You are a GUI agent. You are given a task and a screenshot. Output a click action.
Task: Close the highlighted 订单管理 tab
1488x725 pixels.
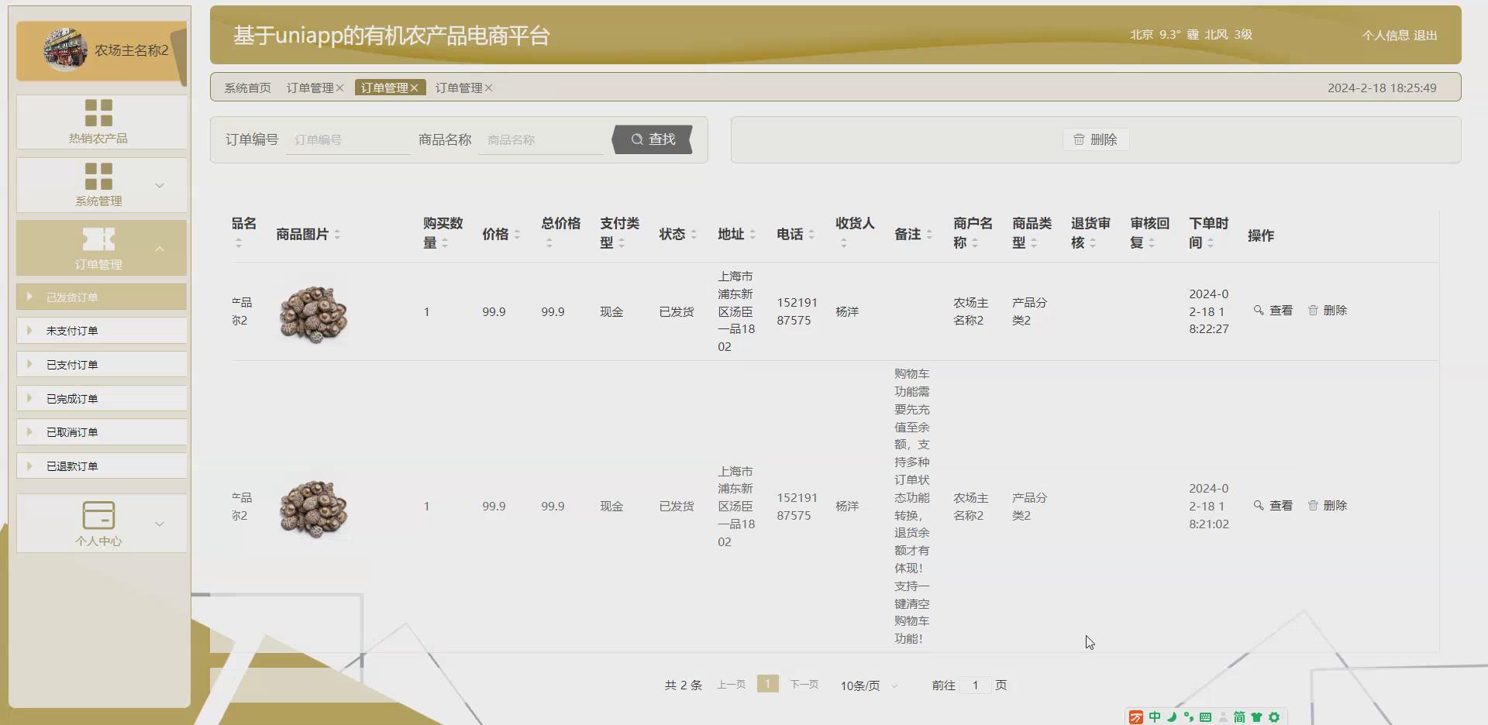[414, 88]
